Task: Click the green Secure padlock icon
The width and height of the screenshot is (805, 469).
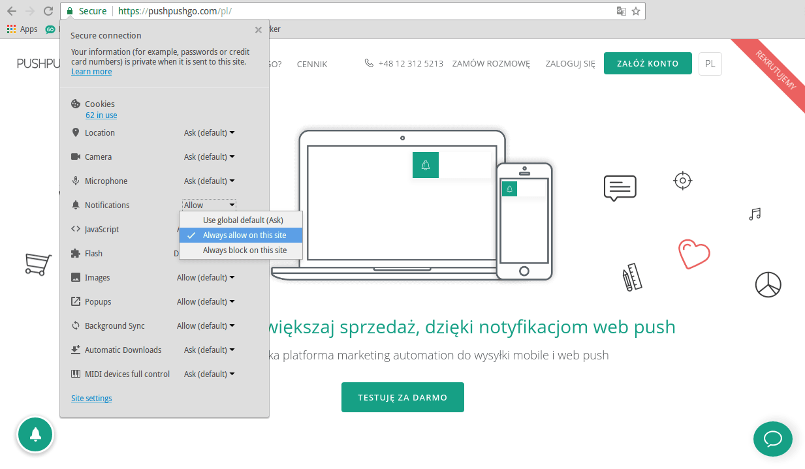Action: (x=70, y=11)
